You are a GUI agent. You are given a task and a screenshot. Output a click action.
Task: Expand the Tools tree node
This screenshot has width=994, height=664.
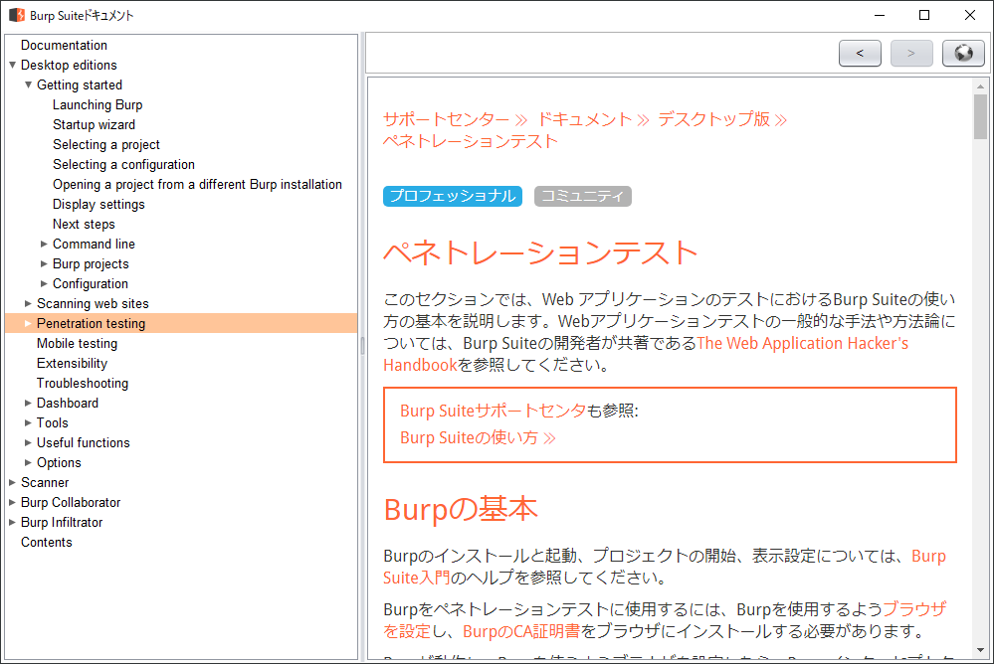(x=28, y=422)
